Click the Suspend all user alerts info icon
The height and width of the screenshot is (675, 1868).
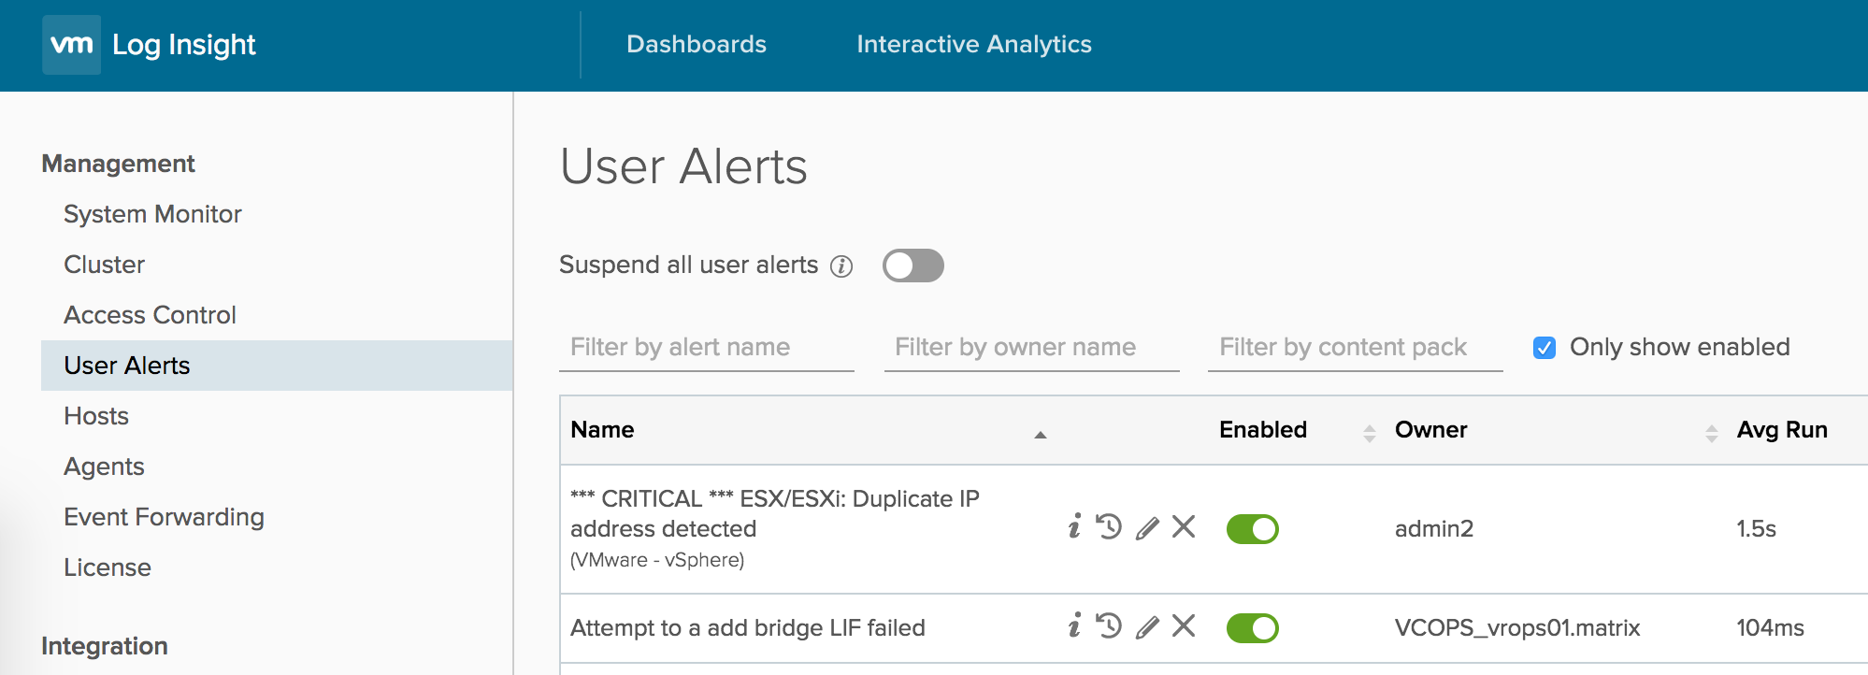coord(841,266)
